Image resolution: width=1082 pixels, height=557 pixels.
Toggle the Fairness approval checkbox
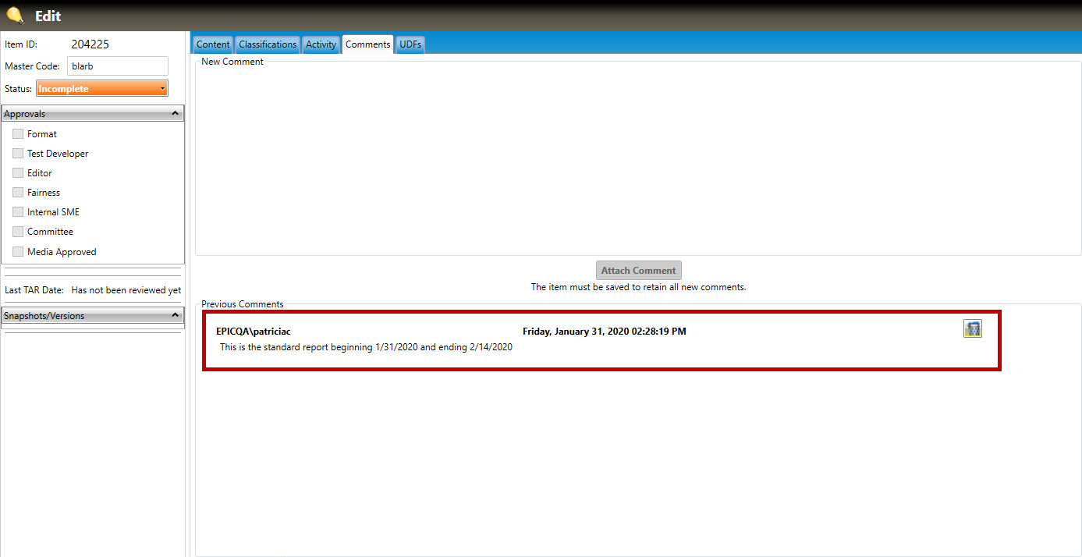18,193
